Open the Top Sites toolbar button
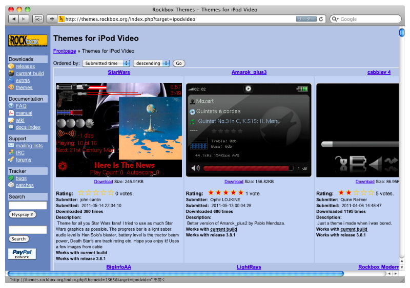Screen dimensions: 410x288 click(38, 19)
